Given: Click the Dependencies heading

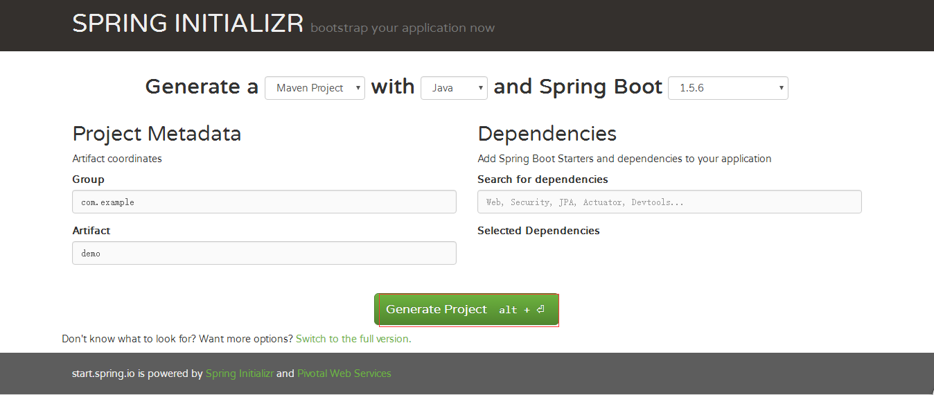Looking at the screenshot, I should [x=547, y=133].
